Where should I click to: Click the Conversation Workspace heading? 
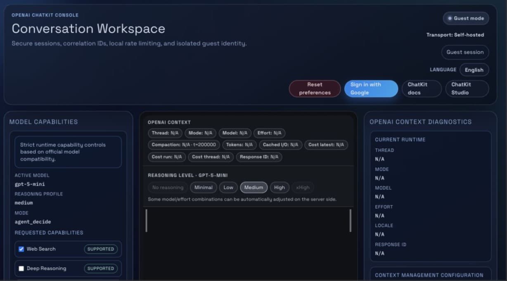point(88,29)
